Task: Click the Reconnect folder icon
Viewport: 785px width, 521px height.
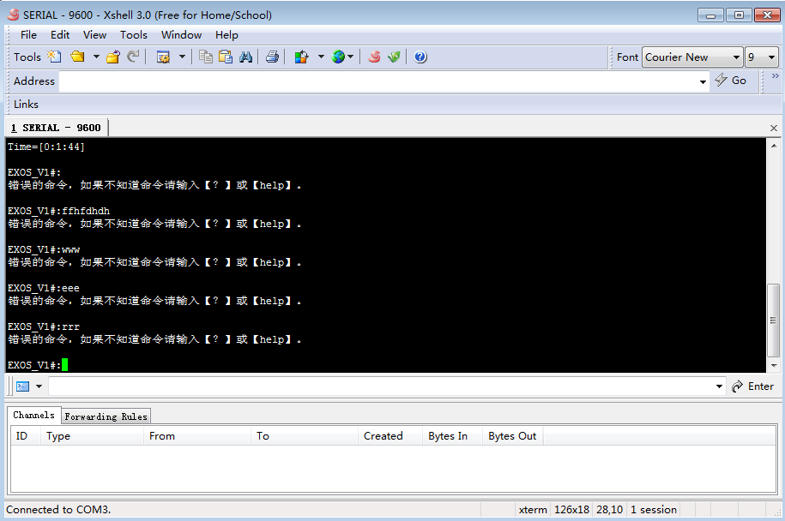Action: click(113, 57)
